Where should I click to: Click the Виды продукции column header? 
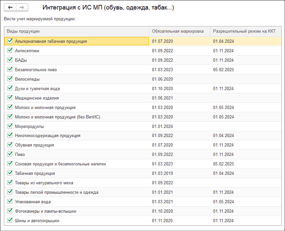pos(77,31)
